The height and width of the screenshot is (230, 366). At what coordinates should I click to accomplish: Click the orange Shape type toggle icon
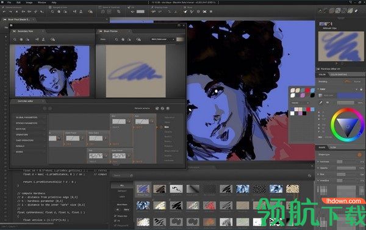(359, 154)
